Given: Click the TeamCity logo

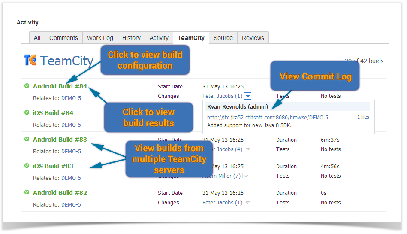Looking at the screenshot, I should point(58,61).
